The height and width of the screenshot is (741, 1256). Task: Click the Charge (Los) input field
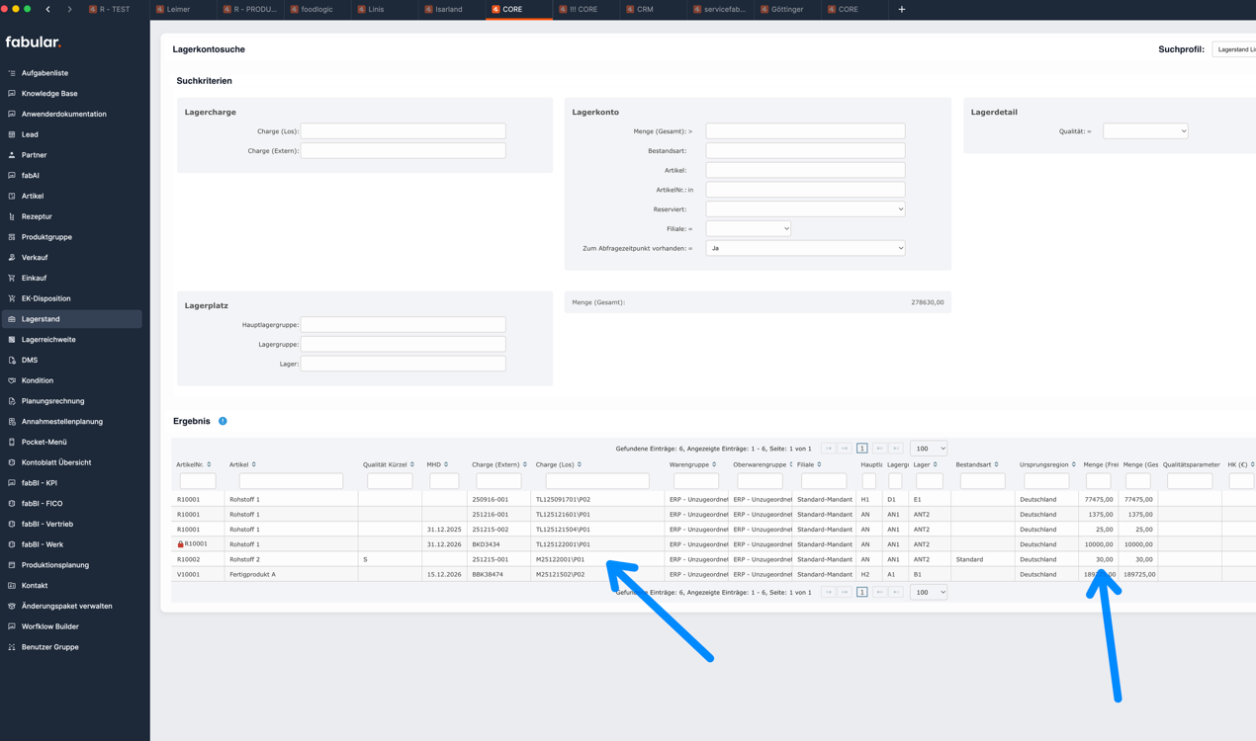(403, 130)
